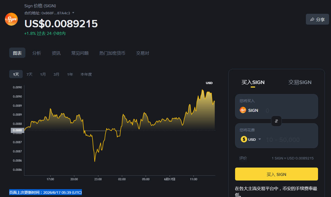
Task: Click the 您将花费 label
Action: click(247, 130)
